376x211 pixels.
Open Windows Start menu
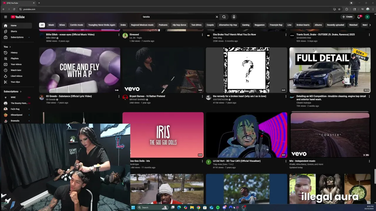(133, 207)
